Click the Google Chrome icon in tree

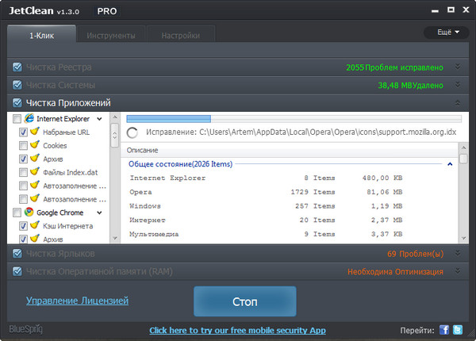point(29,213)
